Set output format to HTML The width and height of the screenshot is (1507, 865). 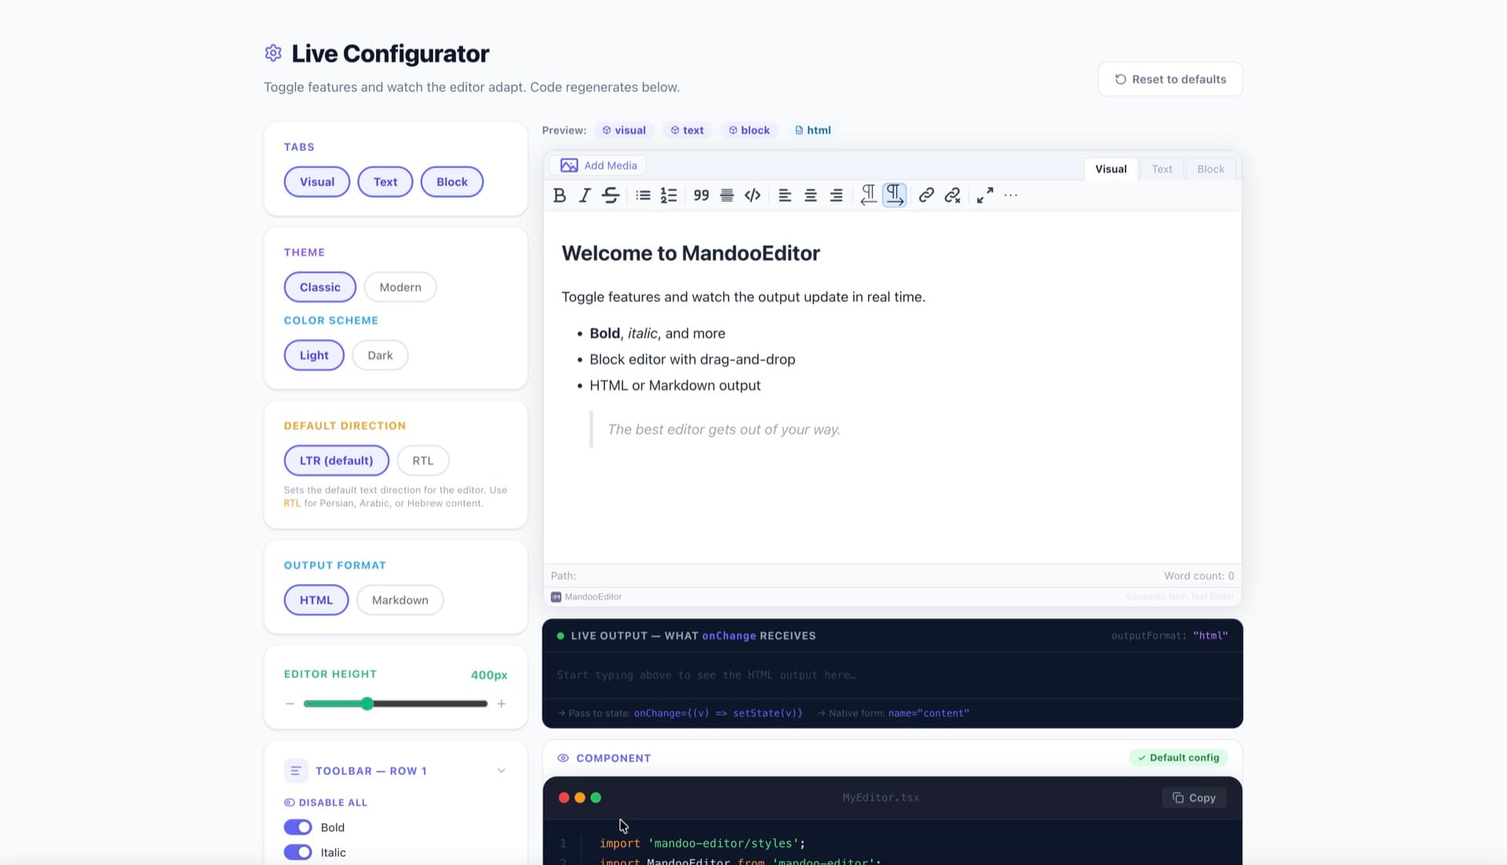pyautogui.click(x=316, y=600)
